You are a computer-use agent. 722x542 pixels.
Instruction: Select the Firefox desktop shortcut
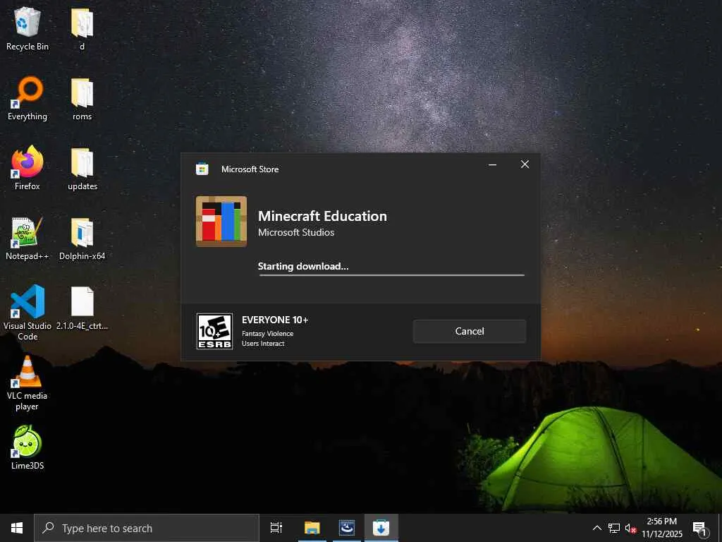click(x=27, y=168)
